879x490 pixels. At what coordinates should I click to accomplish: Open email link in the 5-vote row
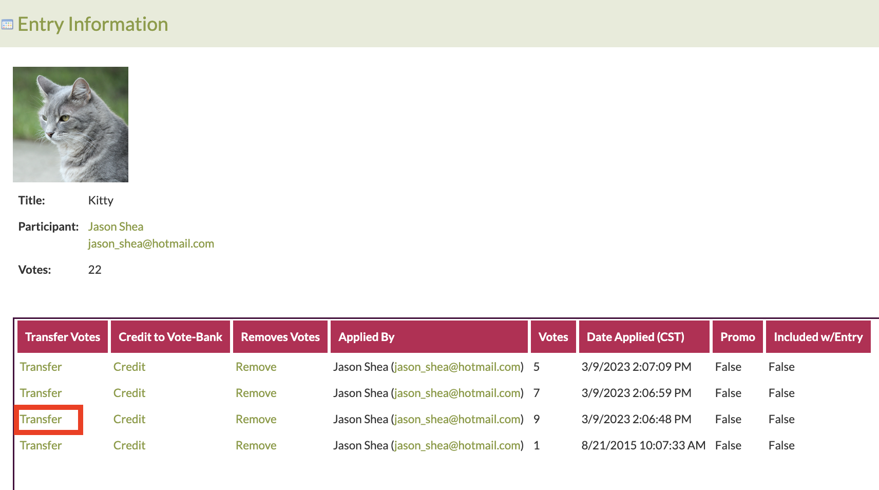click(x=457, y=367)
